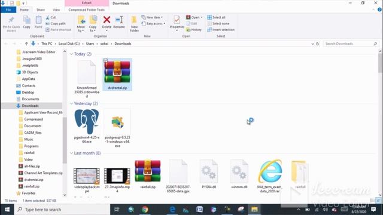
Task: Click Copy path in Clipboard group
Action: [56, 24]
